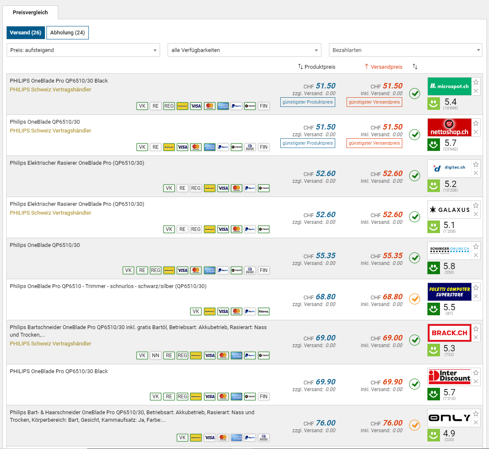Toggle the Versand (26) option
This screenshot has width=489, height=449.
click(x=25, y=33)
